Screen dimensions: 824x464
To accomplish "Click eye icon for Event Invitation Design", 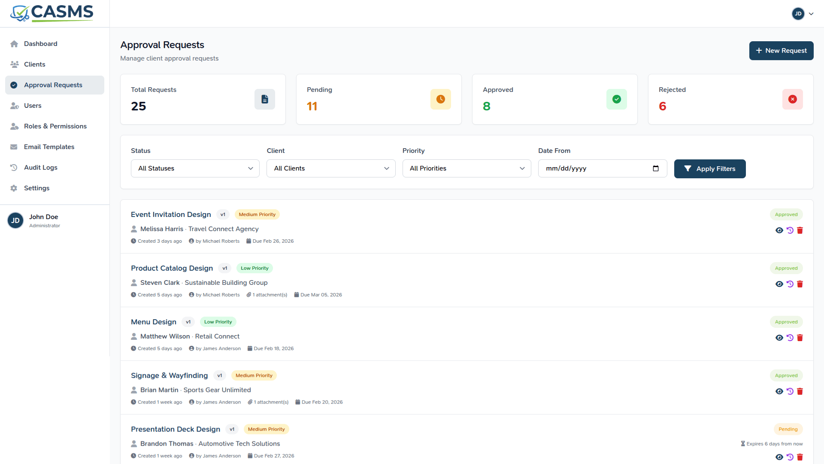I will (779, 230).
